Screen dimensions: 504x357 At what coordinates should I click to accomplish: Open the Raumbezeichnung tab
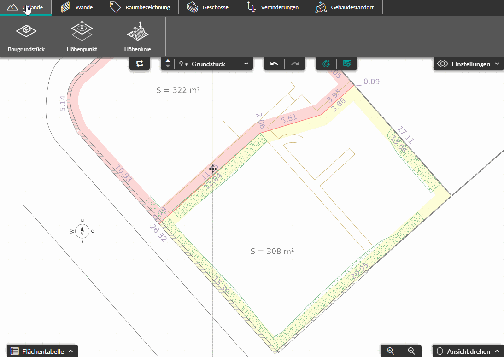coord(140,7)
